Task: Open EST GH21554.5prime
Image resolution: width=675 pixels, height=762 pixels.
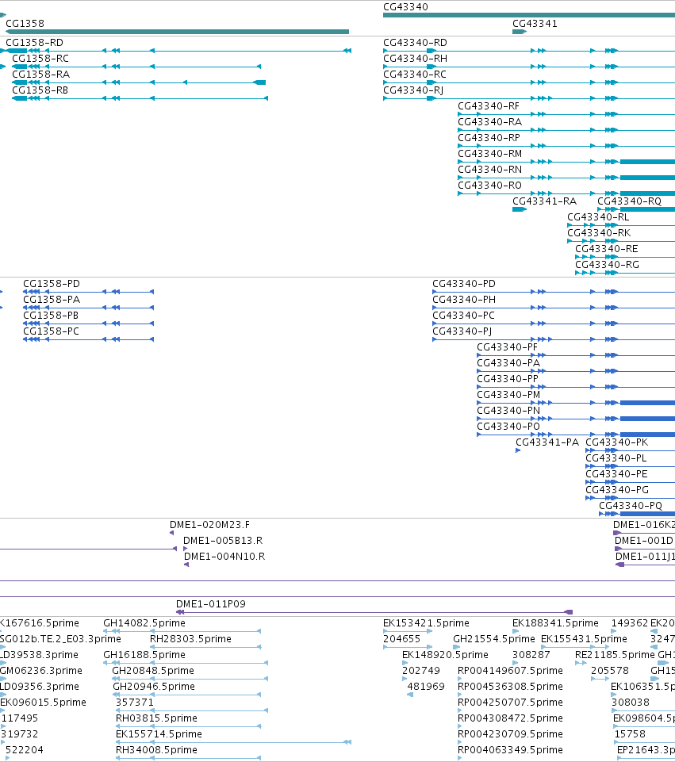Action: pyautogui.click(x=456, y=647)
